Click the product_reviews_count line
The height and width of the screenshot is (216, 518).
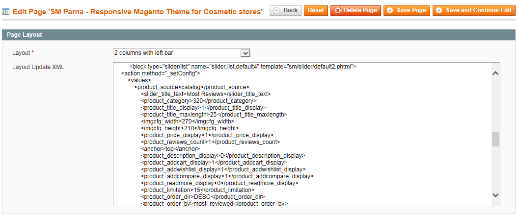[x=210, y=142]
